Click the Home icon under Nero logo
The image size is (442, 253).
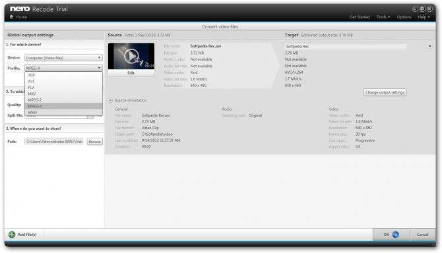click(x=12, y=17)
